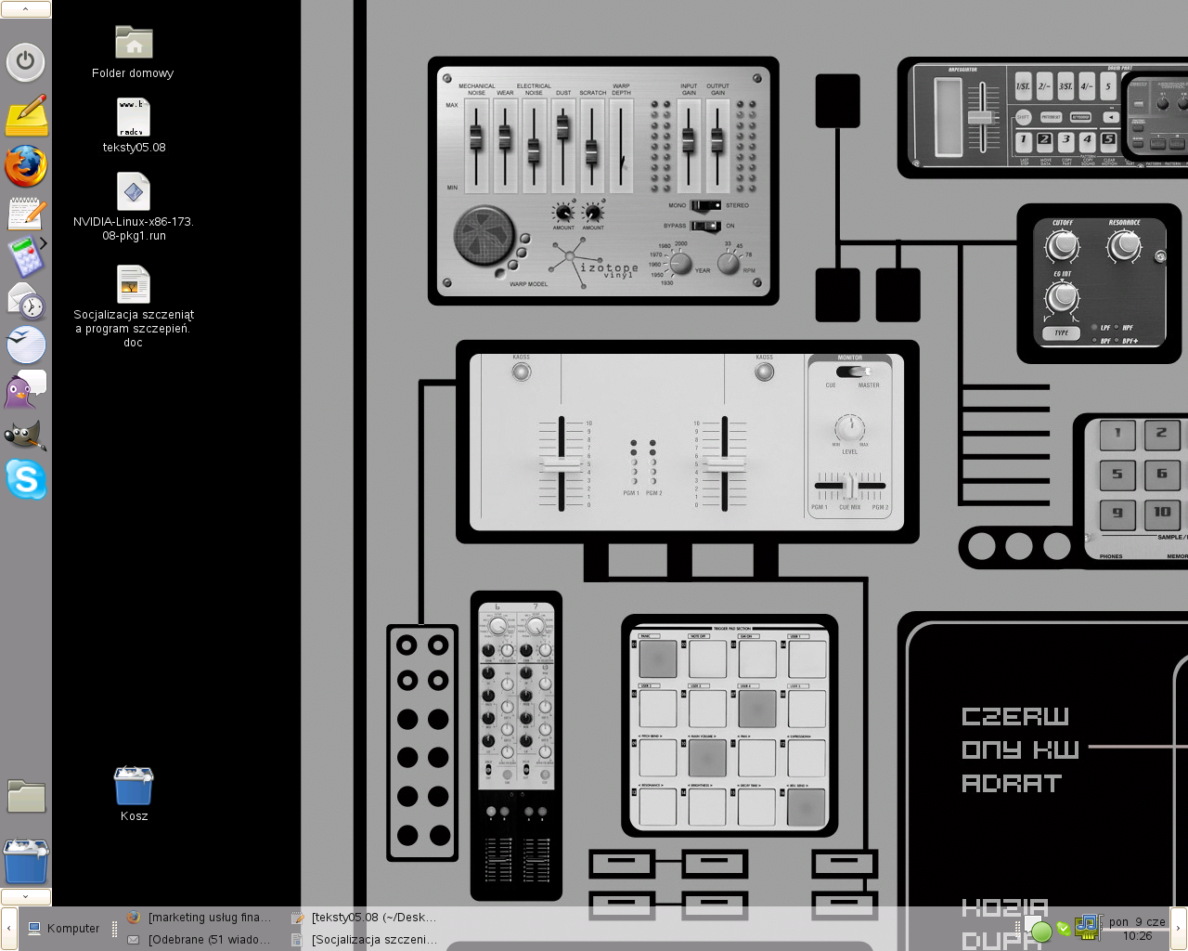Click the power button in dock

25,62
